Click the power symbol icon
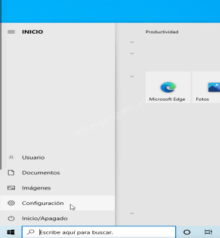The height and width of the screenshot is (238, 220). [11, 219]
